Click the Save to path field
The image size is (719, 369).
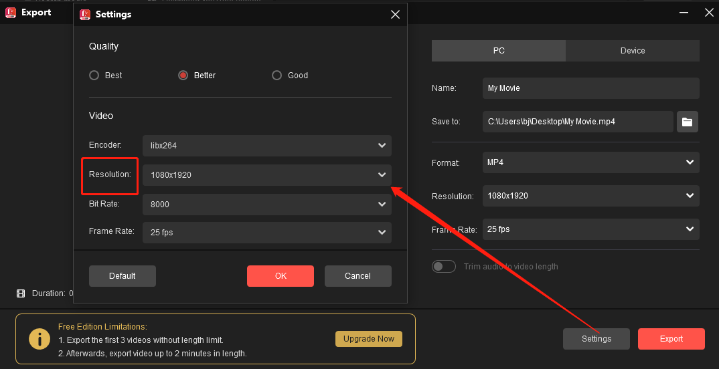578,122
